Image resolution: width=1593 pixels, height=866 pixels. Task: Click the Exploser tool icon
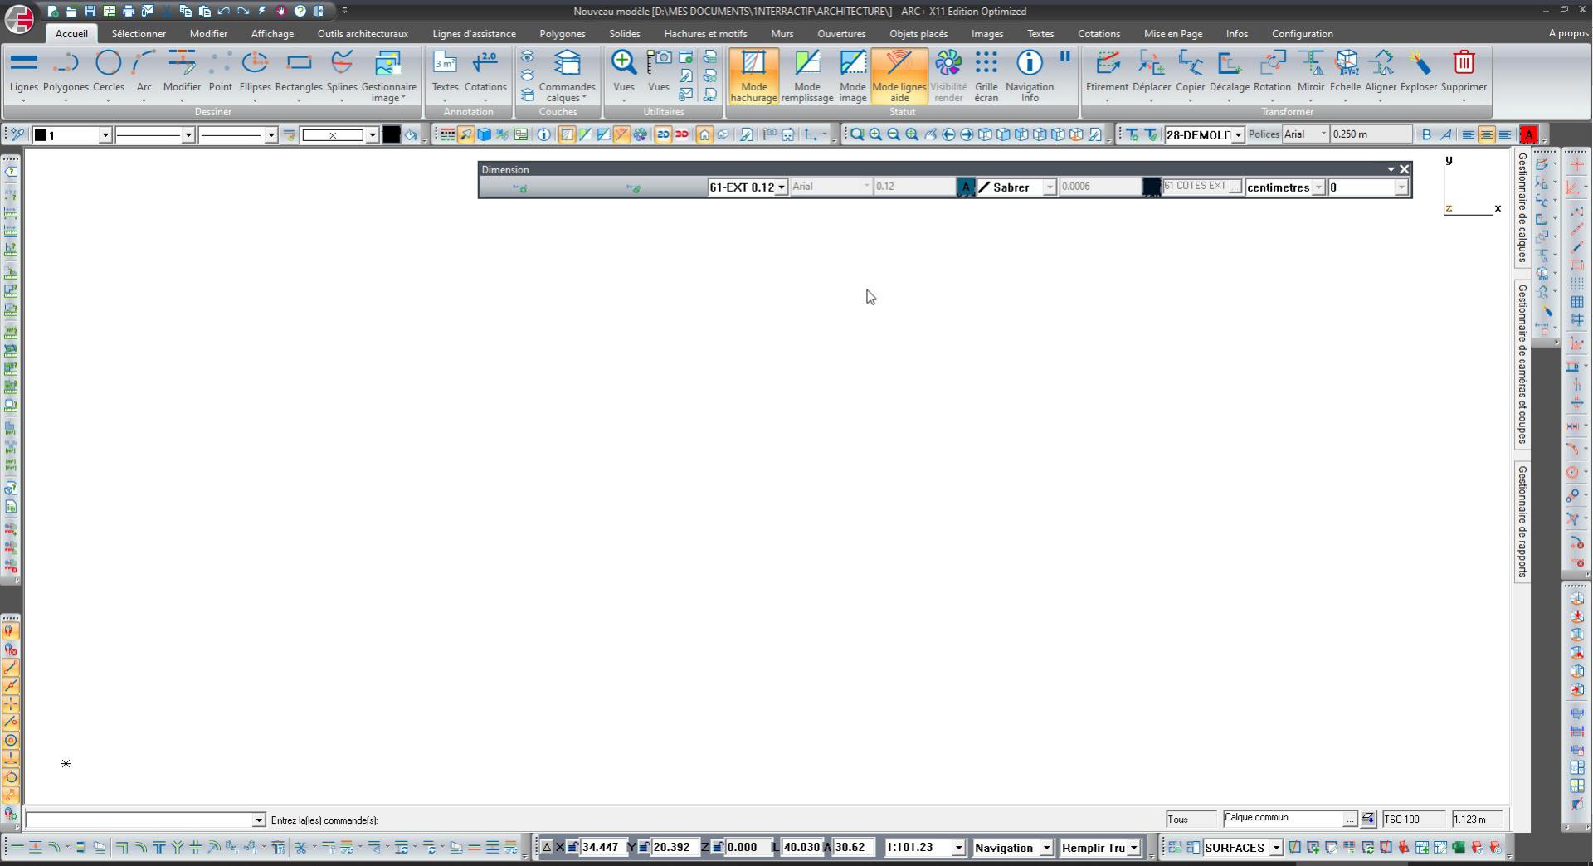[x=1418, y=63]
